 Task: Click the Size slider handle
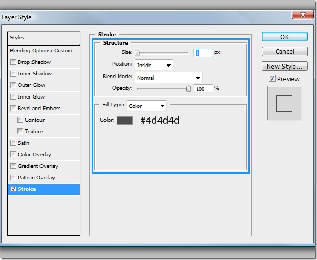(137, 53)
